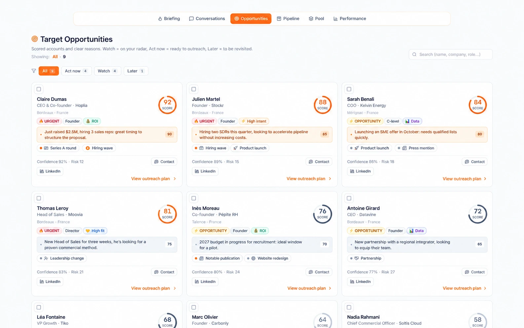Viewport: 524px width, 328px height.
Task: Click the search magnifier icon
Action: tap(414, 55)
